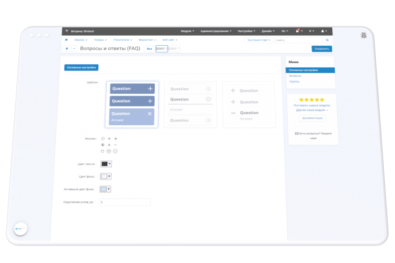Image resolution: width=395 pixels, height=263 pixels.
Task: Select the Основные настройки tab
Action: click(x=81, y=68)
